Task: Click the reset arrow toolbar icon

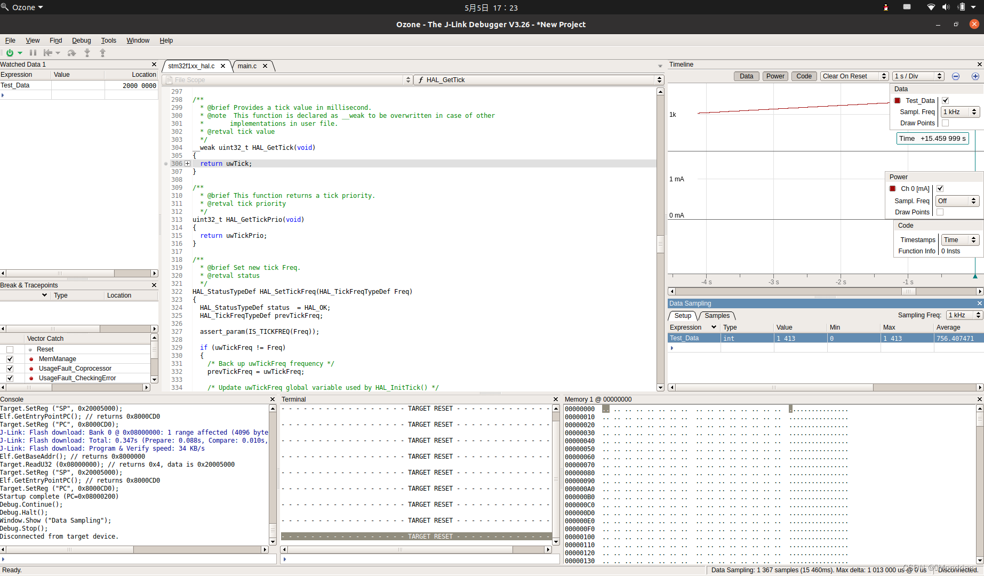Action: coord(48,53)
